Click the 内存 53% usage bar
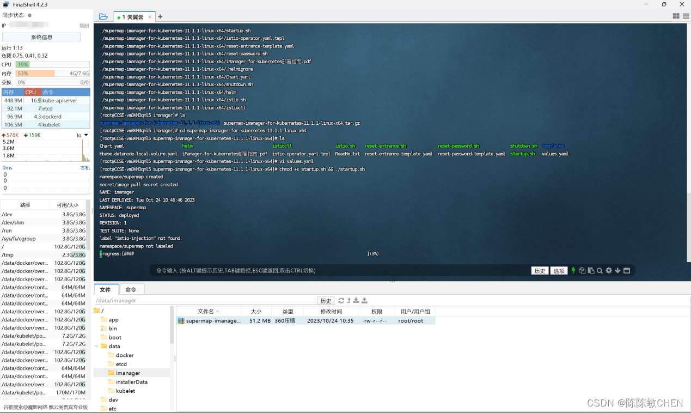The image size is (691, 413). click(53, 73)
